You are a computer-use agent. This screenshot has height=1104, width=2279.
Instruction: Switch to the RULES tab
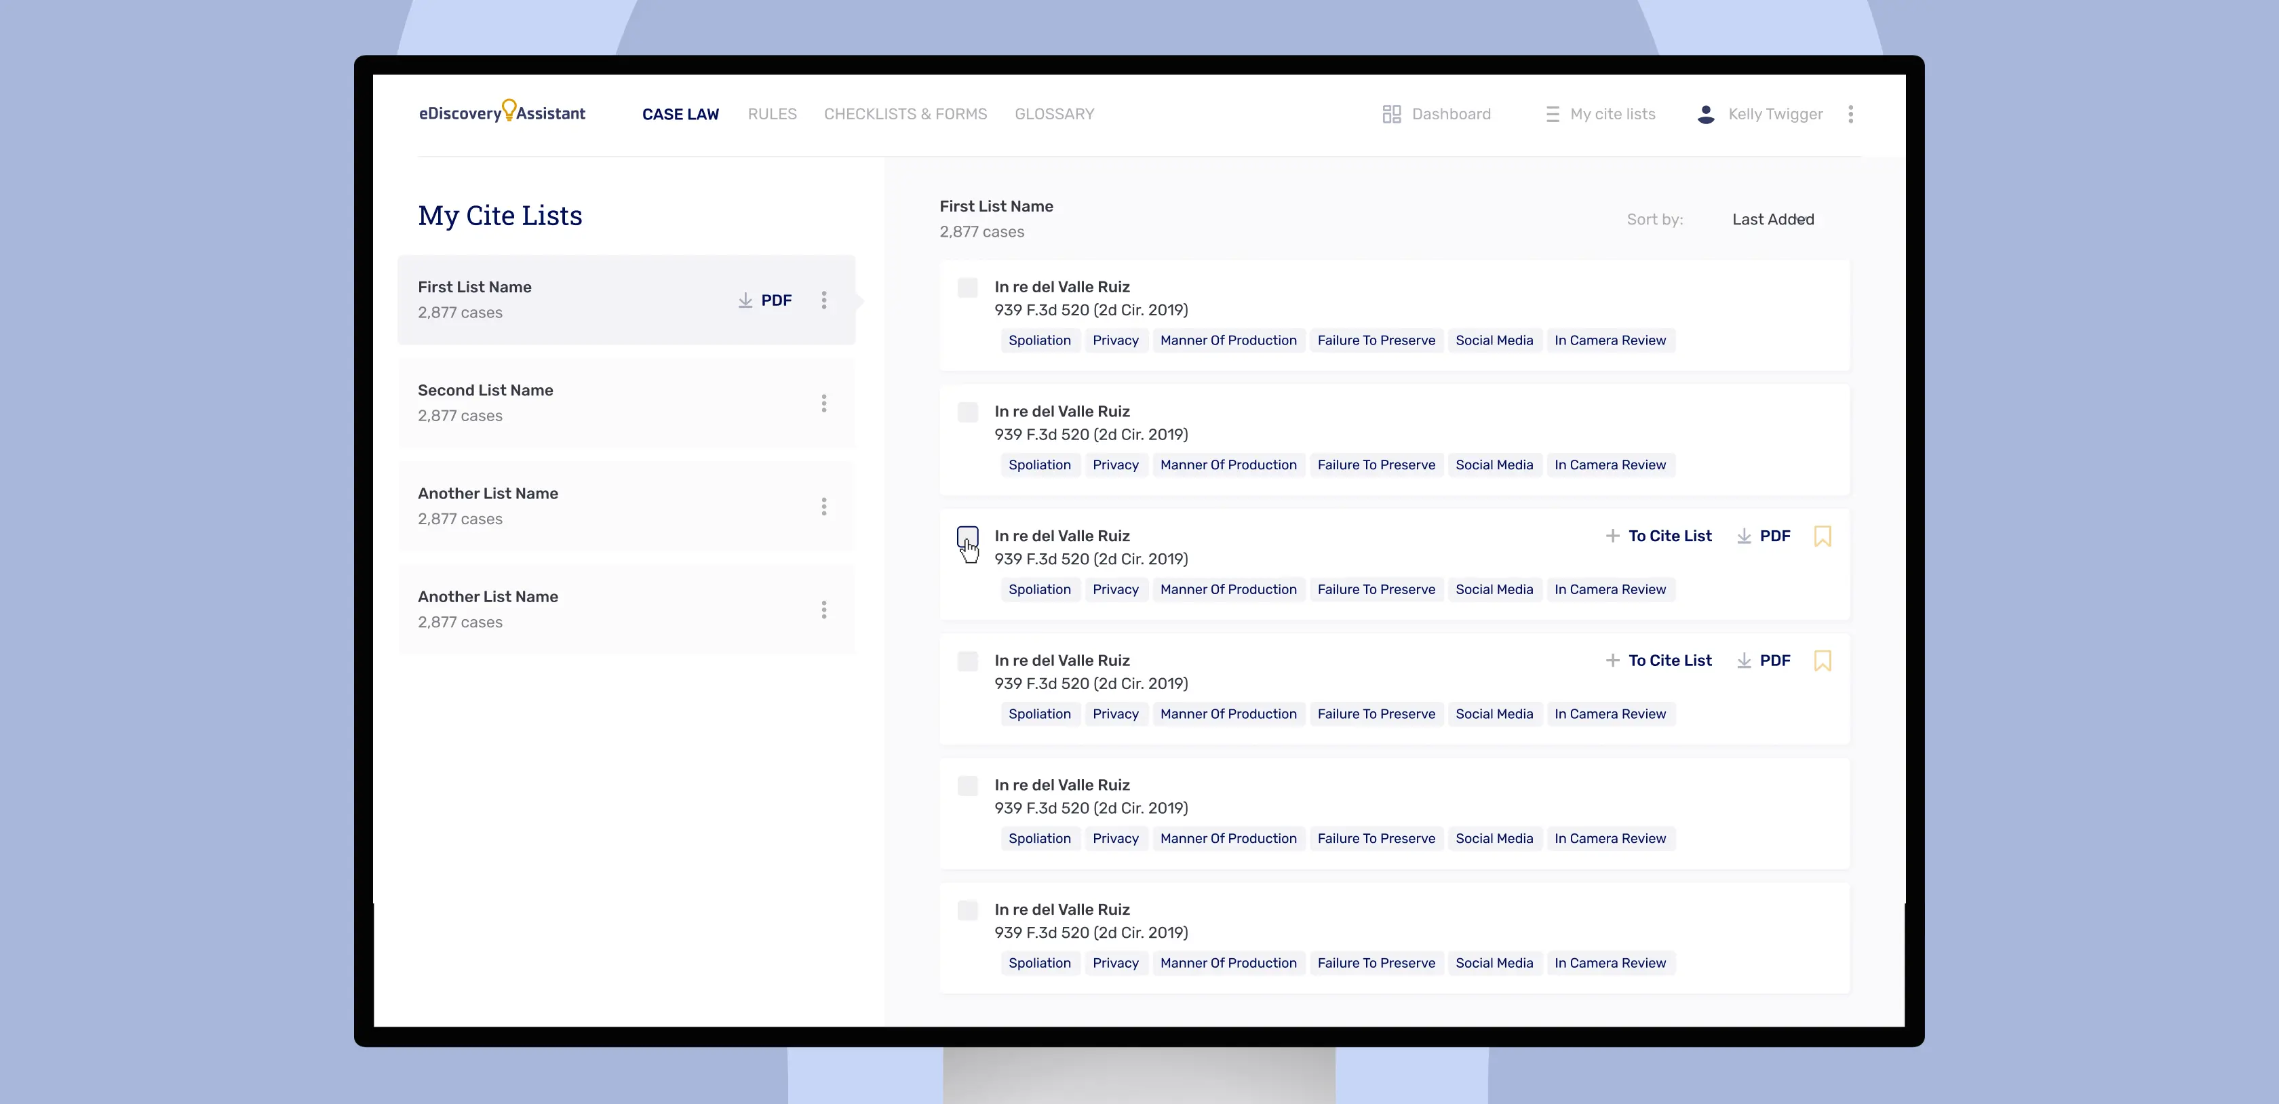click(x=771, y=114)
